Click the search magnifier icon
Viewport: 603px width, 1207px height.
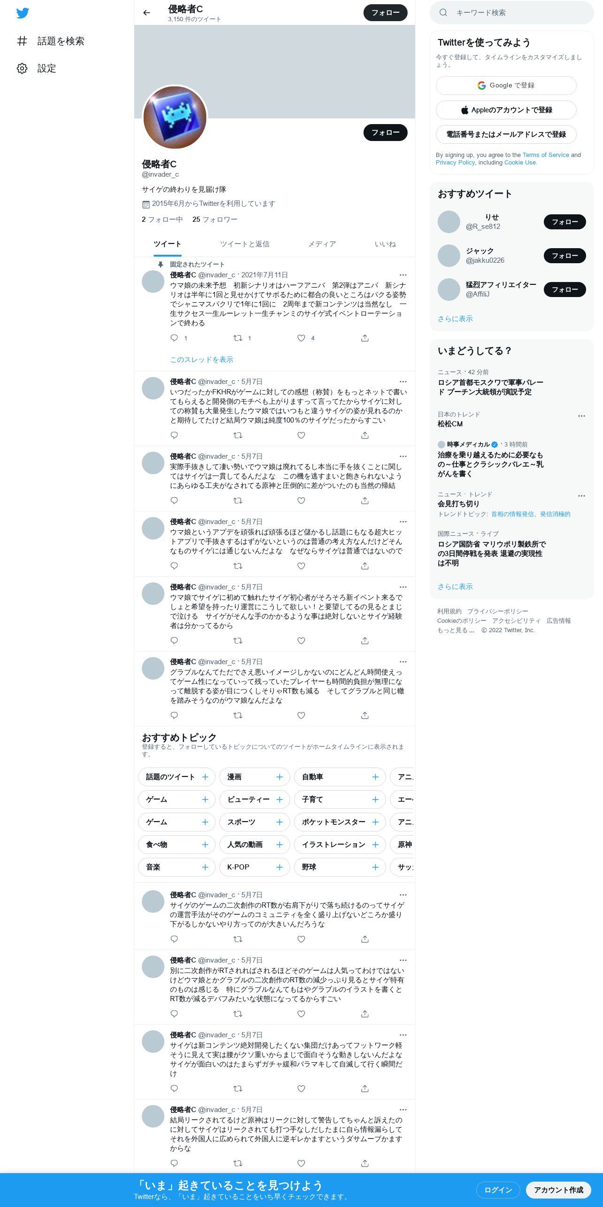pyautogui.click(x=443, y=13)
